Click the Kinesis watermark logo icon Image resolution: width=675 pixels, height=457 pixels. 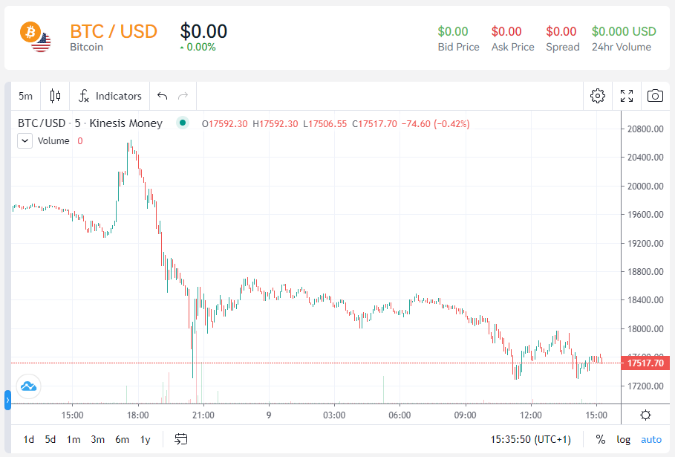point(27,386)
